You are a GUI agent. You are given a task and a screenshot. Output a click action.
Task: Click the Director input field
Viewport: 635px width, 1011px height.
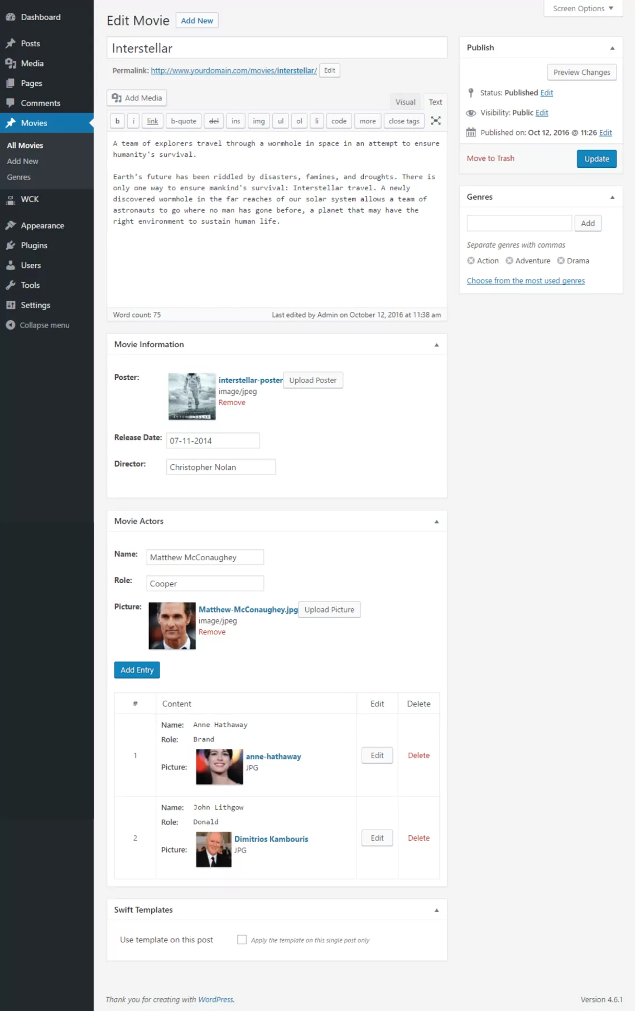pos(221,467)
